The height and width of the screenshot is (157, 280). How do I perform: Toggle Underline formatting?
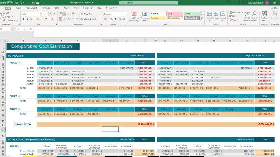pyautogui.click(x=31, y=19)
